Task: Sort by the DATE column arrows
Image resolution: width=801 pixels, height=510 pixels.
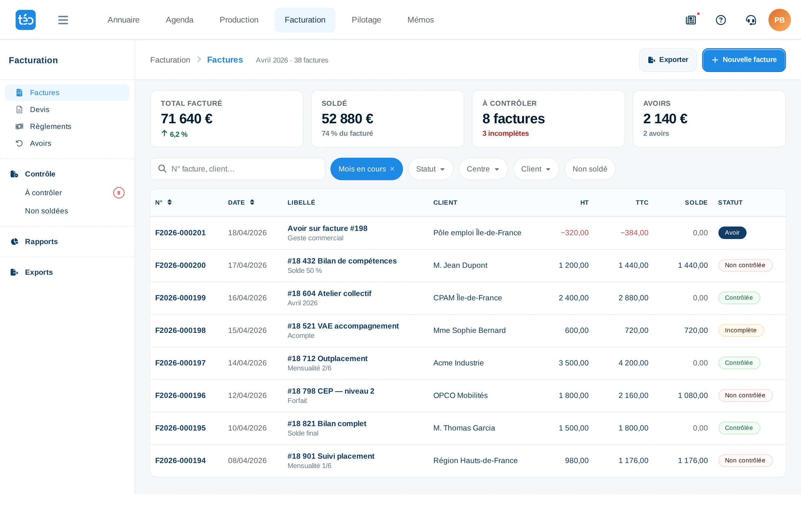Action: pos(252,202)
